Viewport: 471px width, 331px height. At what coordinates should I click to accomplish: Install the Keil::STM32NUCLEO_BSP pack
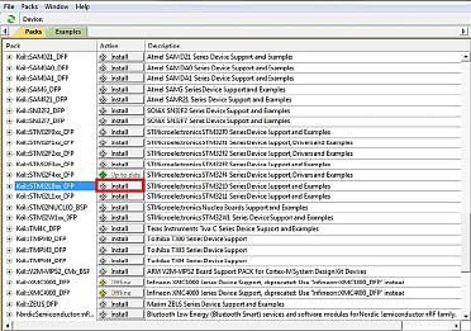point(120,207)
